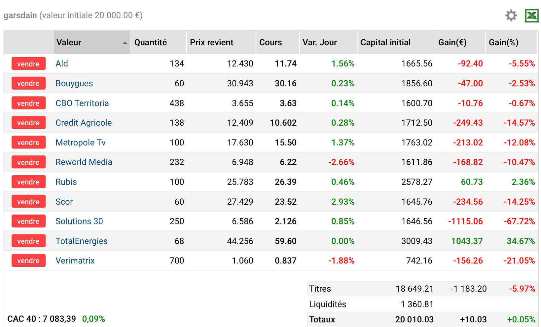Viewport: 541px width, 327px height.
Task: Click Verimatrix quantity 700
Action: pyautogui.click(x=177, y=261)
